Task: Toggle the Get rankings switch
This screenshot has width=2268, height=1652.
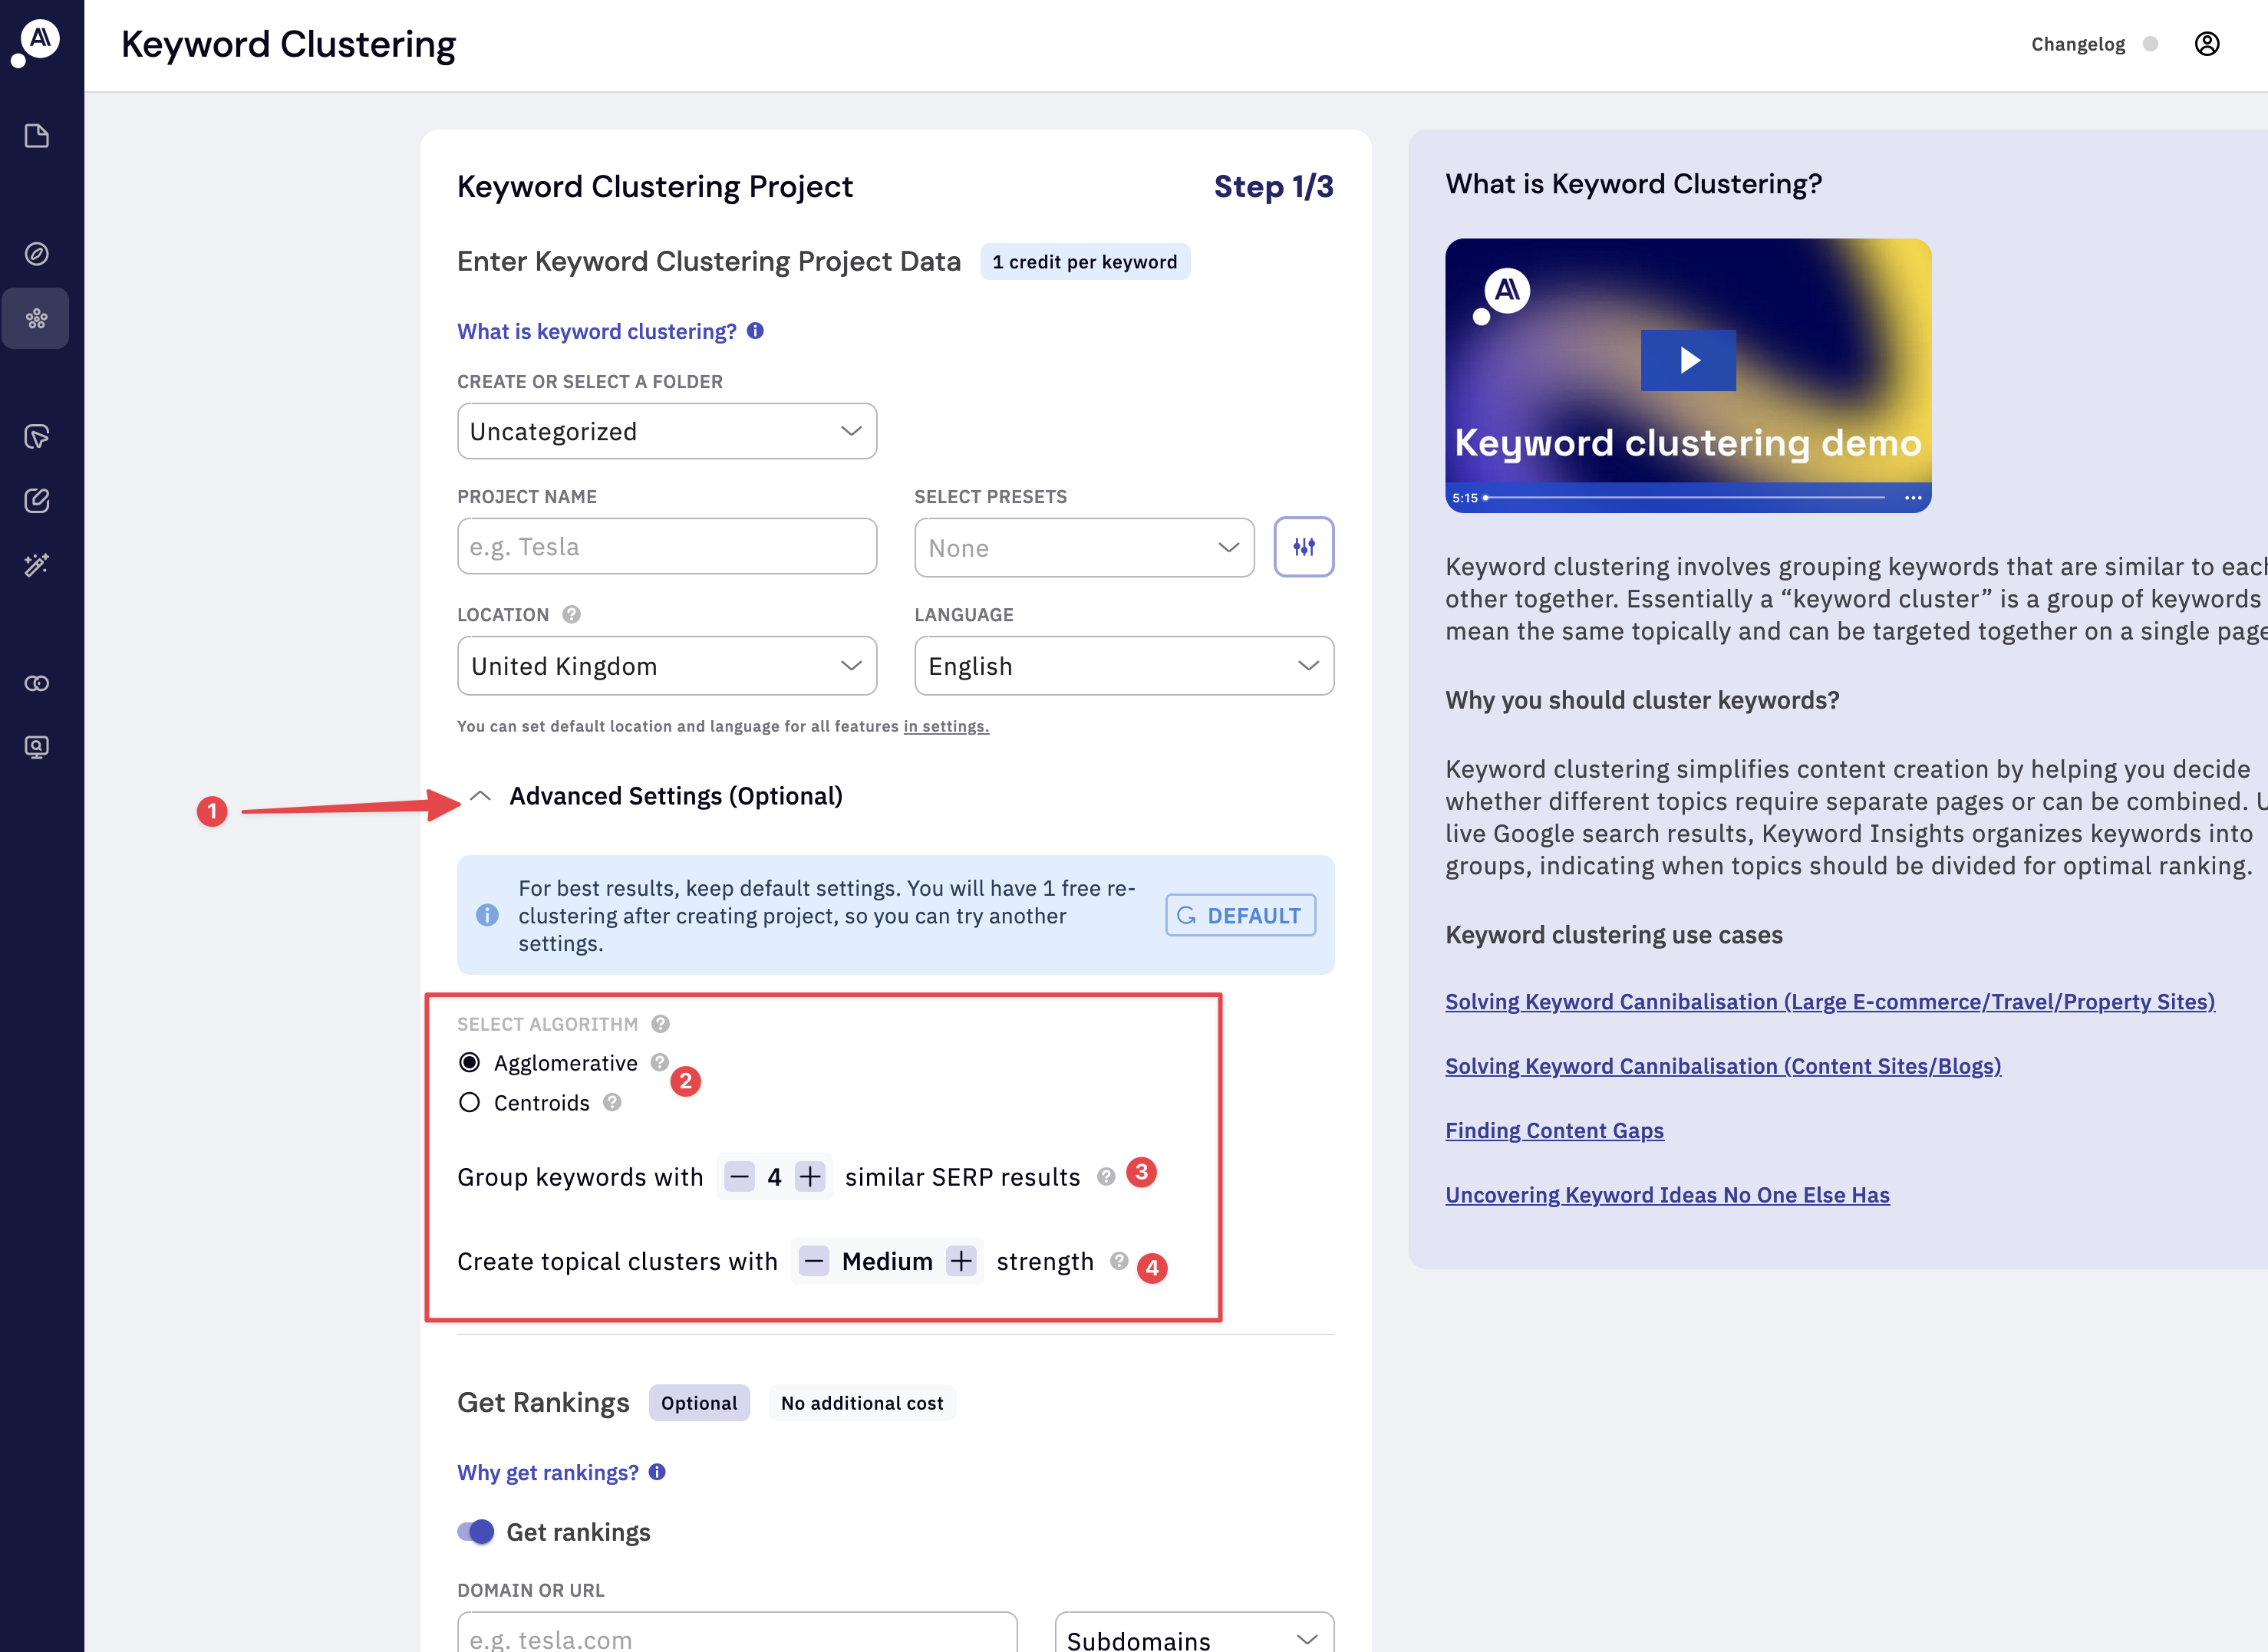Action: [x=476, y=1532]
